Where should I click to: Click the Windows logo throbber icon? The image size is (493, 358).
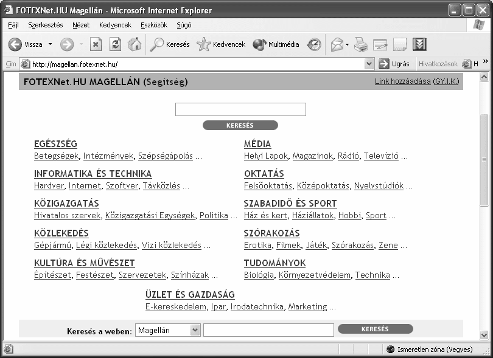pyautogui.click(x=478, y=25)
